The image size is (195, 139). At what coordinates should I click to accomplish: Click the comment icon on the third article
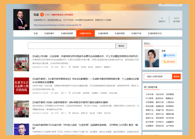(x=62, y=113)
